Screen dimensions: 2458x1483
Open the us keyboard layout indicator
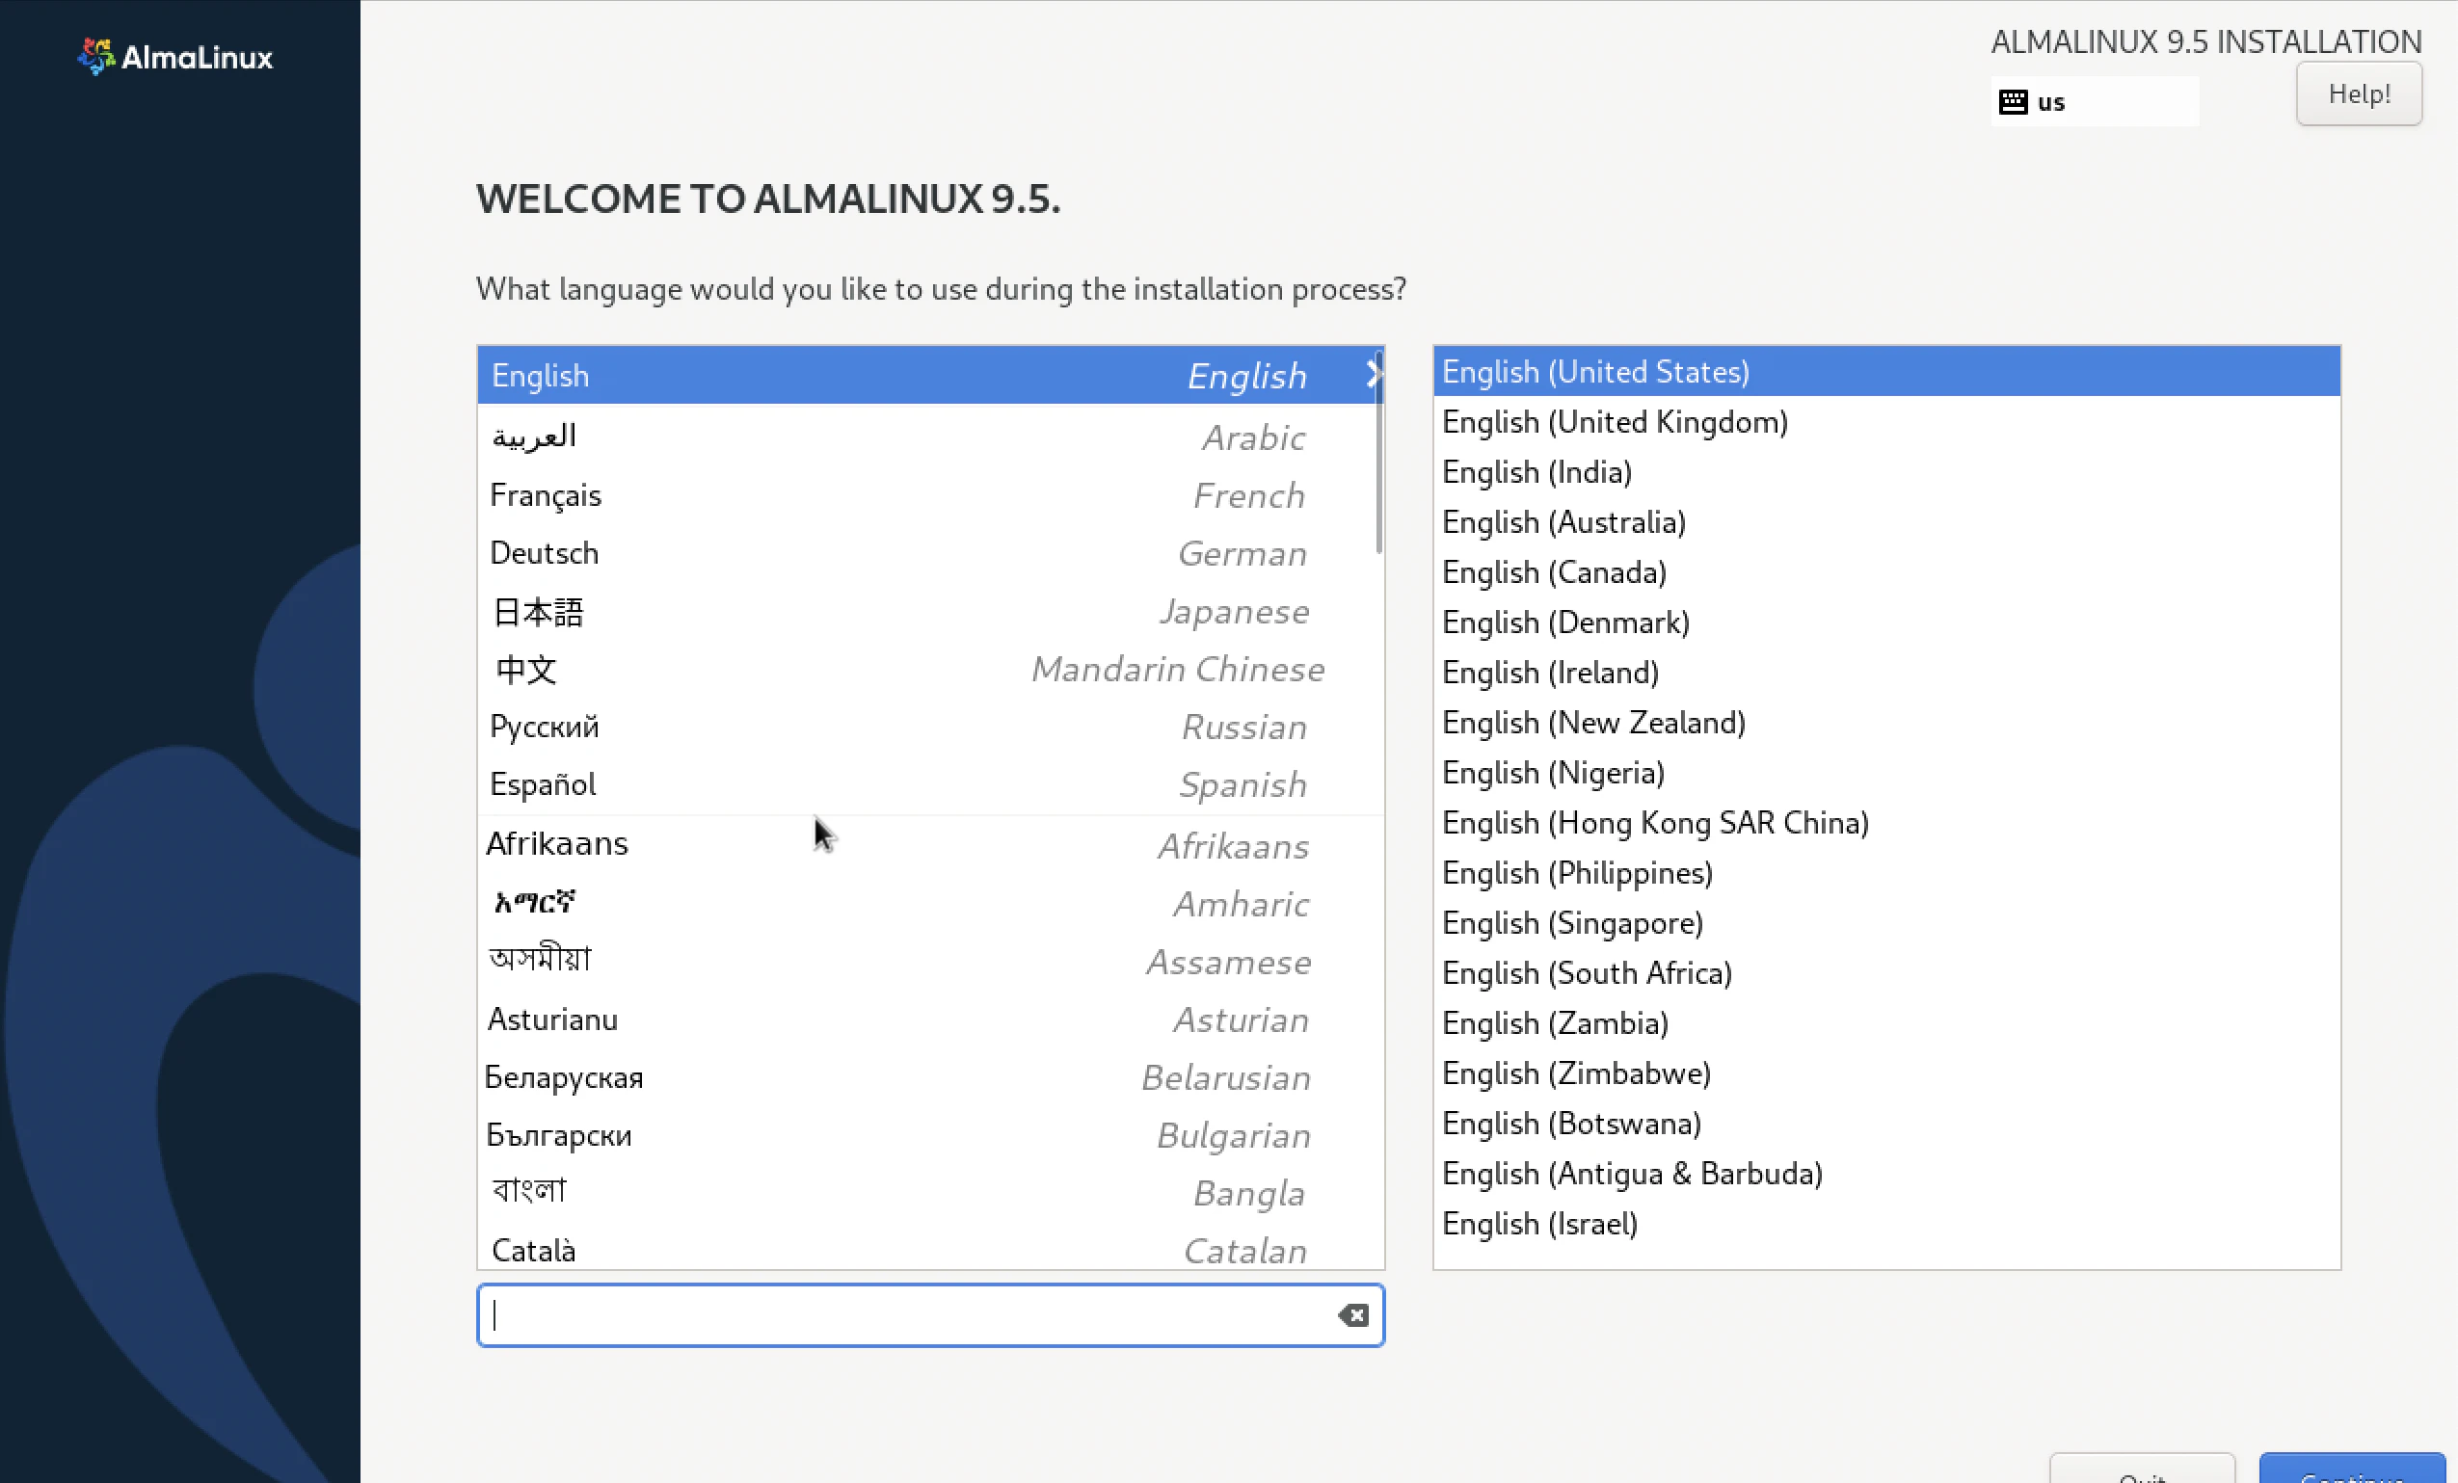point(2094,102)
